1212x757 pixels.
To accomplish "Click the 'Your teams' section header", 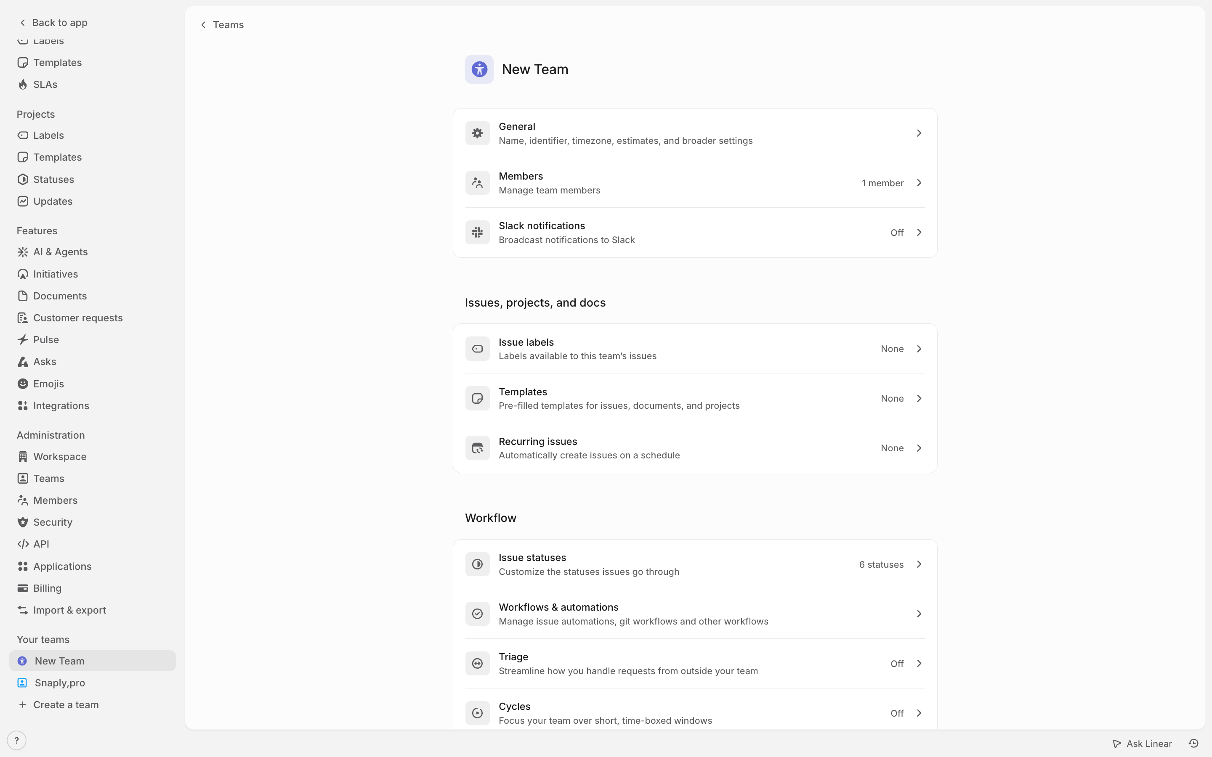I will [43, 639].
